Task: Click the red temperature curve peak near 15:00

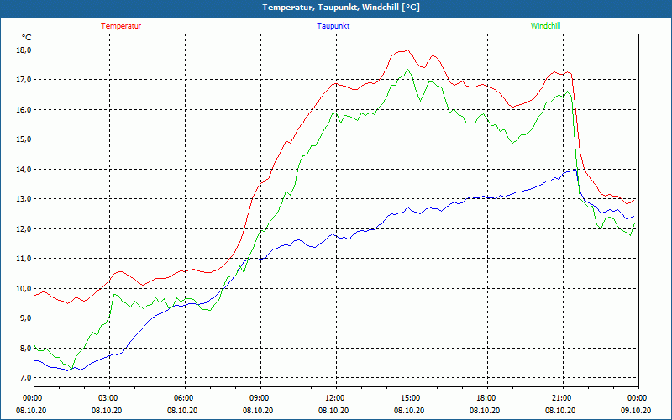Action: coord(406,50)
